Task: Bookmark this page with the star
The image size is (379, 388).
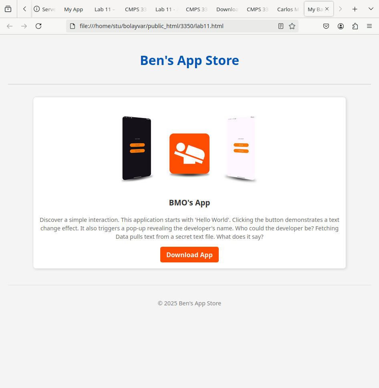Action: pyautogui.click(x=292, y=26)
